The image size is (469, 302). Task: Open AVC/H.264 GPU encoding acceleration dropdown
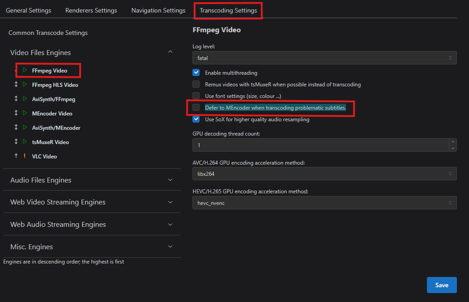tap(324, 174)
